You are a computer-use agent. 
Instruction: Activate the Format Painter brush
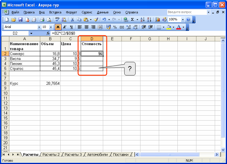(x=96, y=20)
